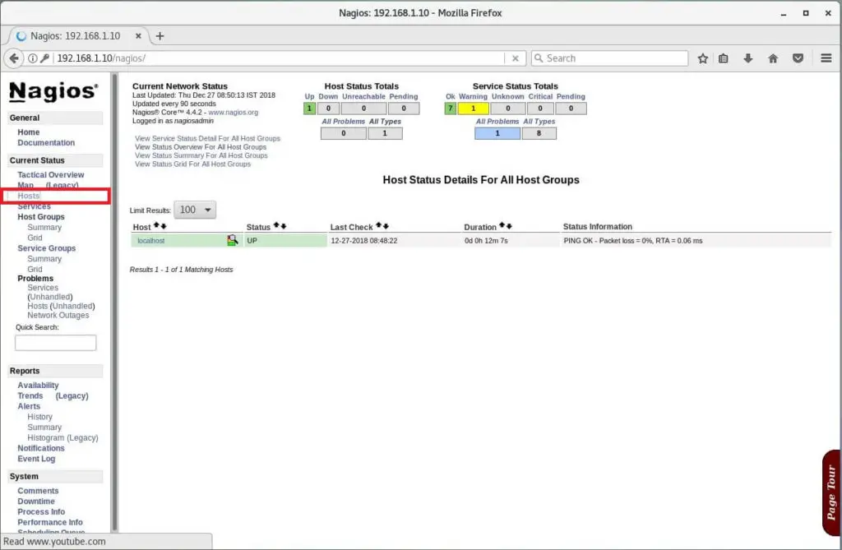Click the Nagios logo
This screenshot has height=550, width=842.
pyautogui.click(x=53, y=91)
